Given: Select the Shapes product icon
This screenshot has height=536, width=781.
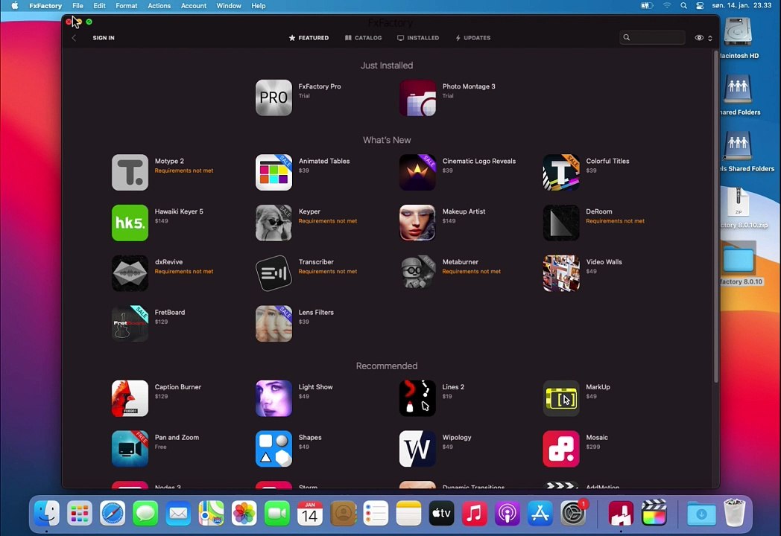Looking at the screenshot, I should (x=273, y=449).
